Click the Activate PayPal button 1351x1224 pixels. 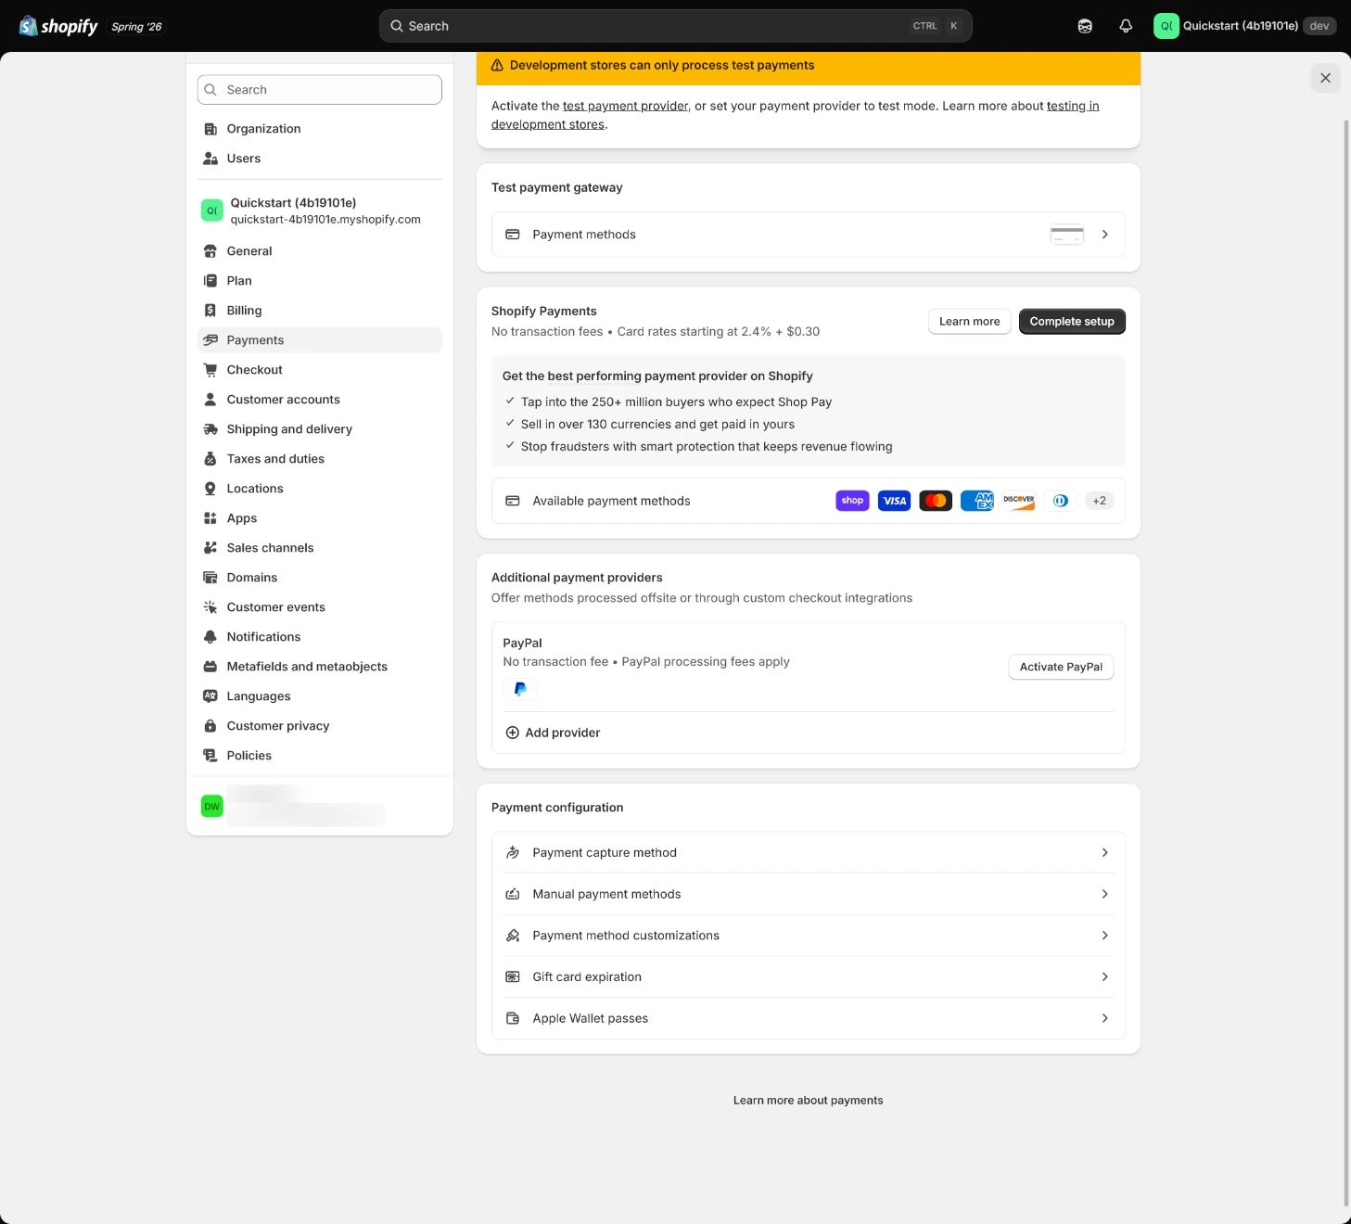[x=1061, y=667]
